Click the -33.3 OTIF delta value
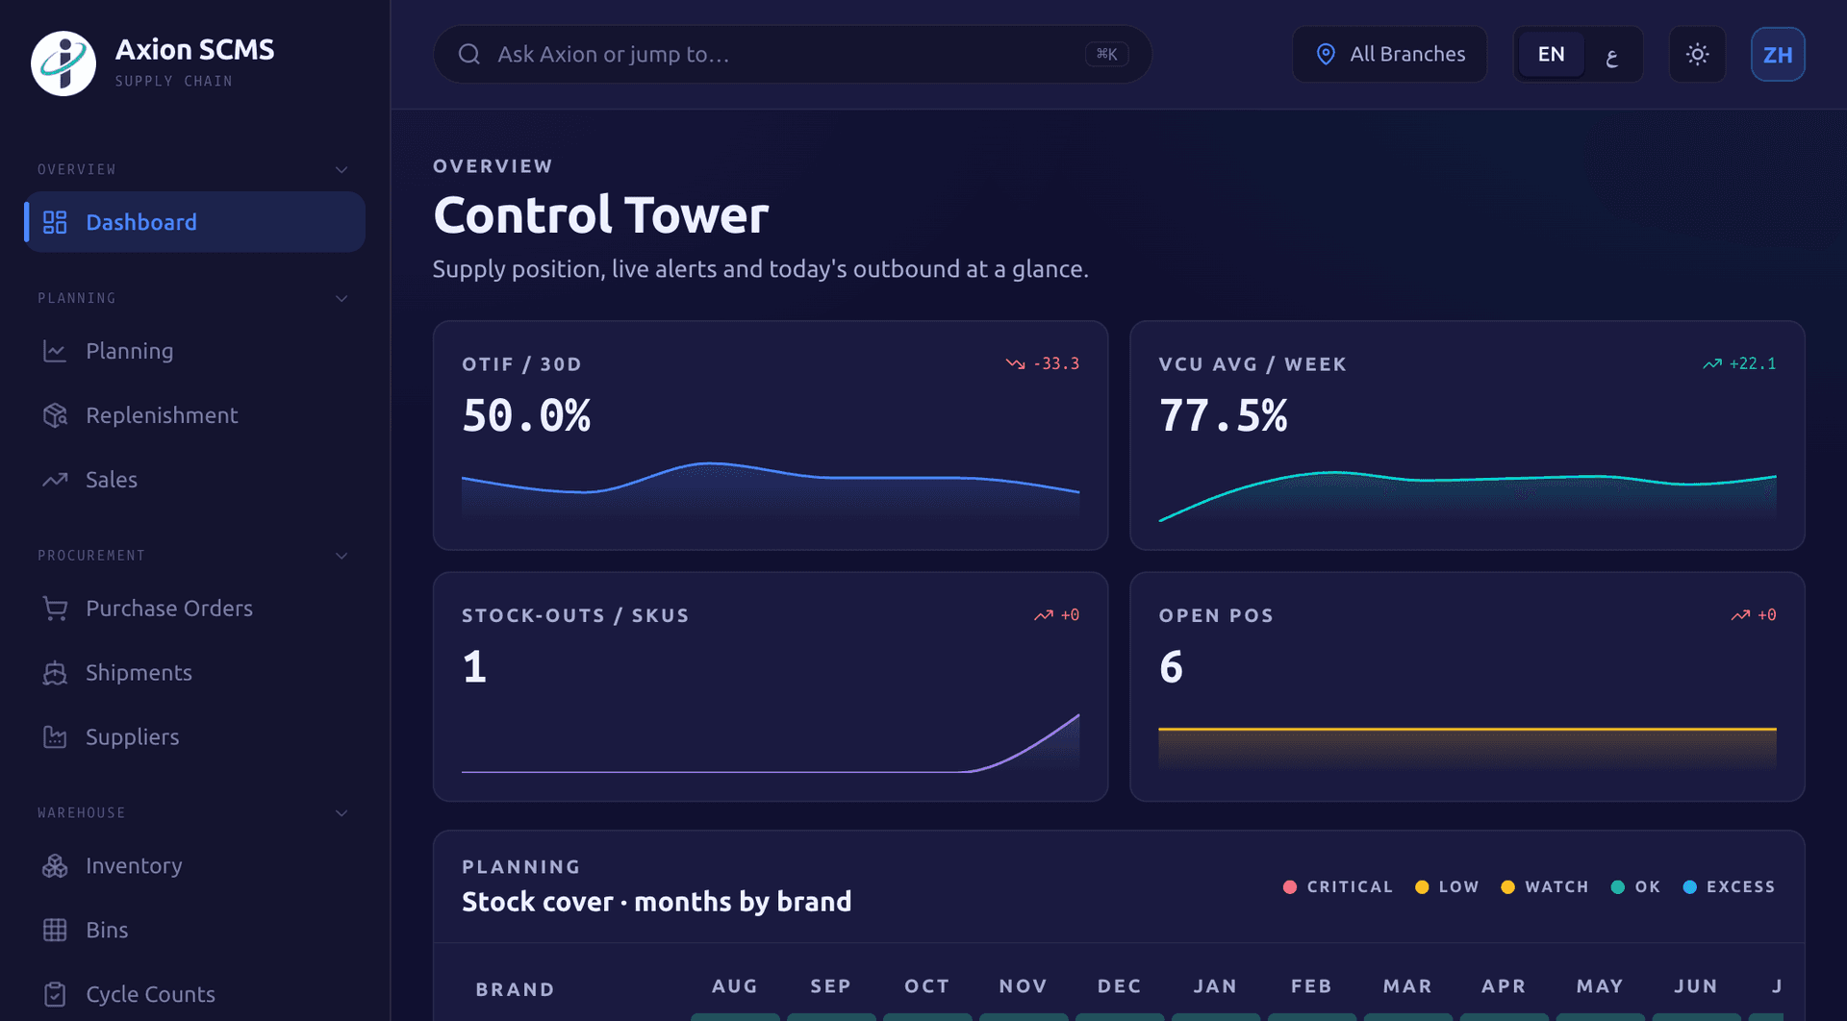The width and height of the screenshot is (1847, 1021). (x=1056, y=363)
